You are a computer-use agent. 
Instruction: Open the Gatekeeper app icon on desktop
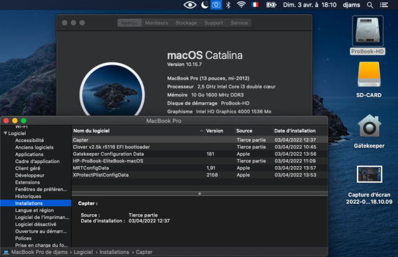click(369, 126)
